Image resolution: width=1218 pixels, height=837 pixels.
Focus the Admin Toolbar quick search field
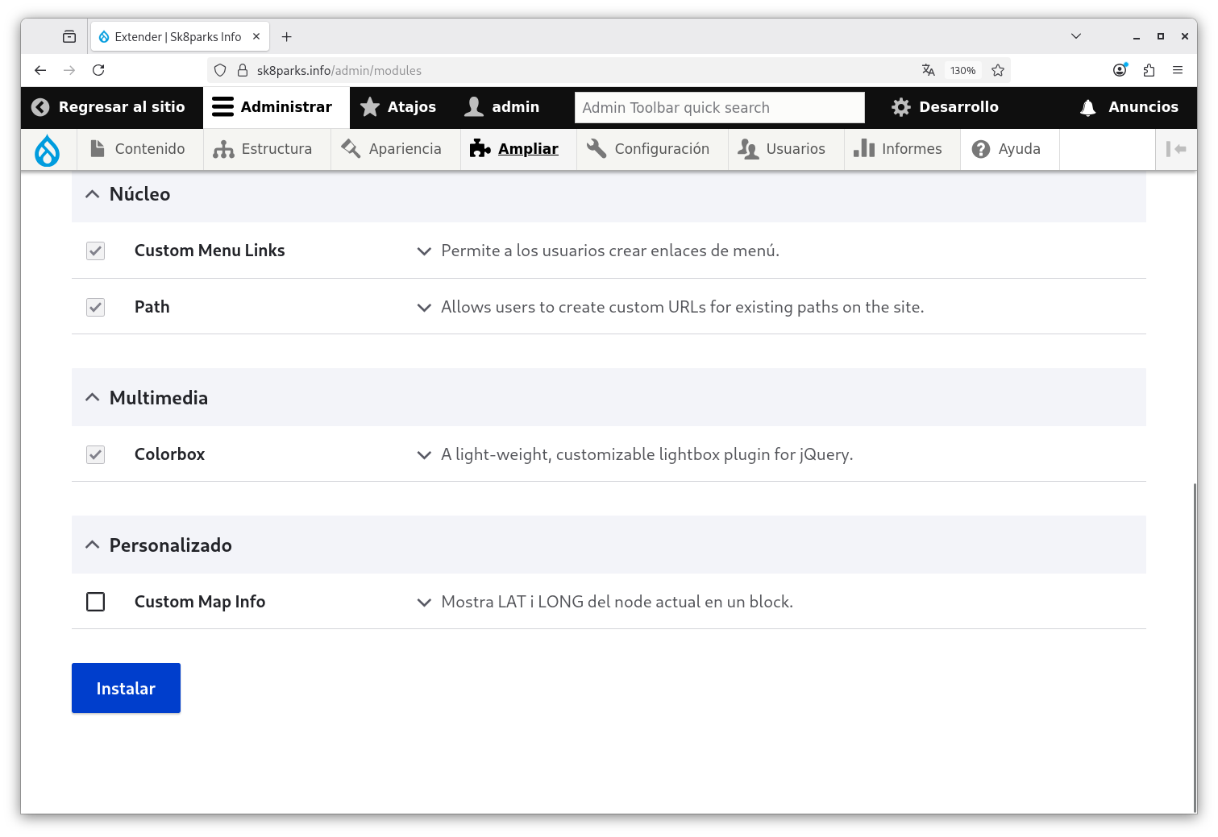719,107
